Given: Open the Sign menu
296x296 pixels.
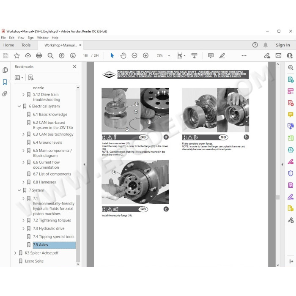Looking at the screenshot, I should pyautogui.click(x=30, y=38).
